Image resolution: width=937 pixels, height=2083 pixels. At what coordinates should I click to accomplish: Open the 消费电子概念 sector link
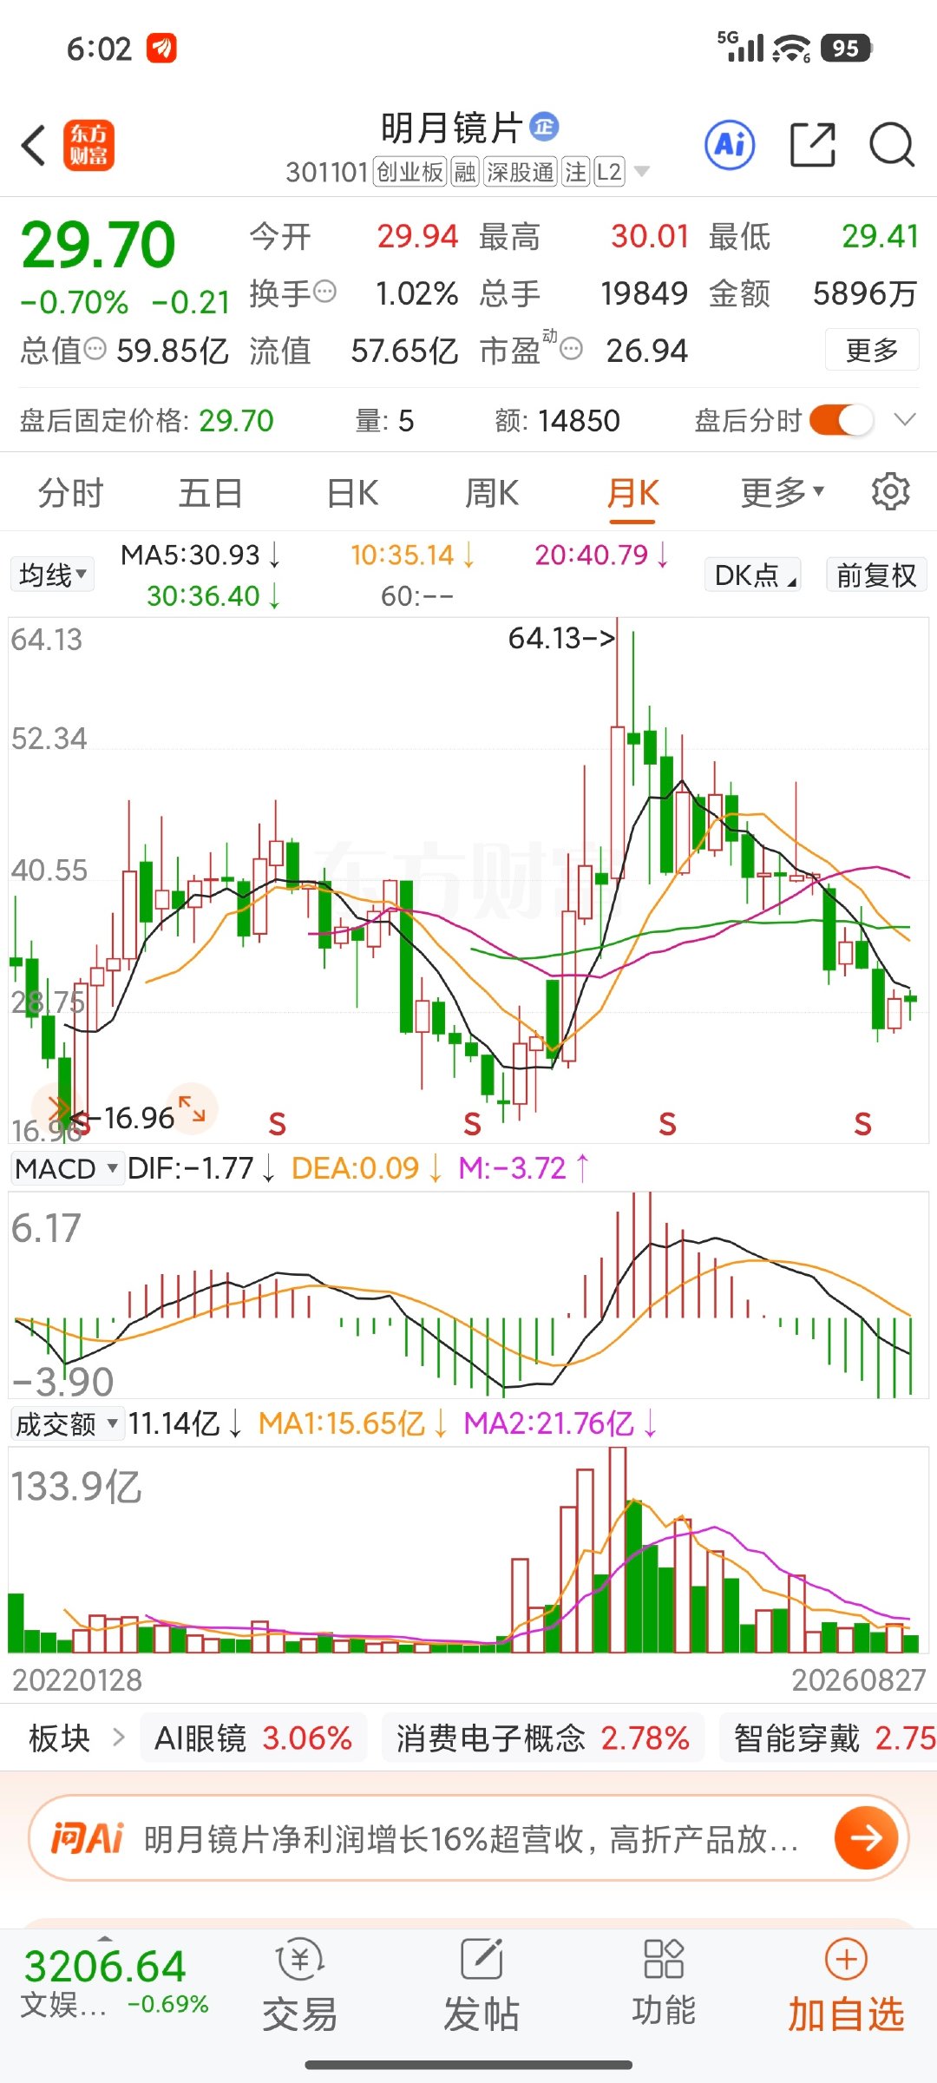coord(542,1738)
